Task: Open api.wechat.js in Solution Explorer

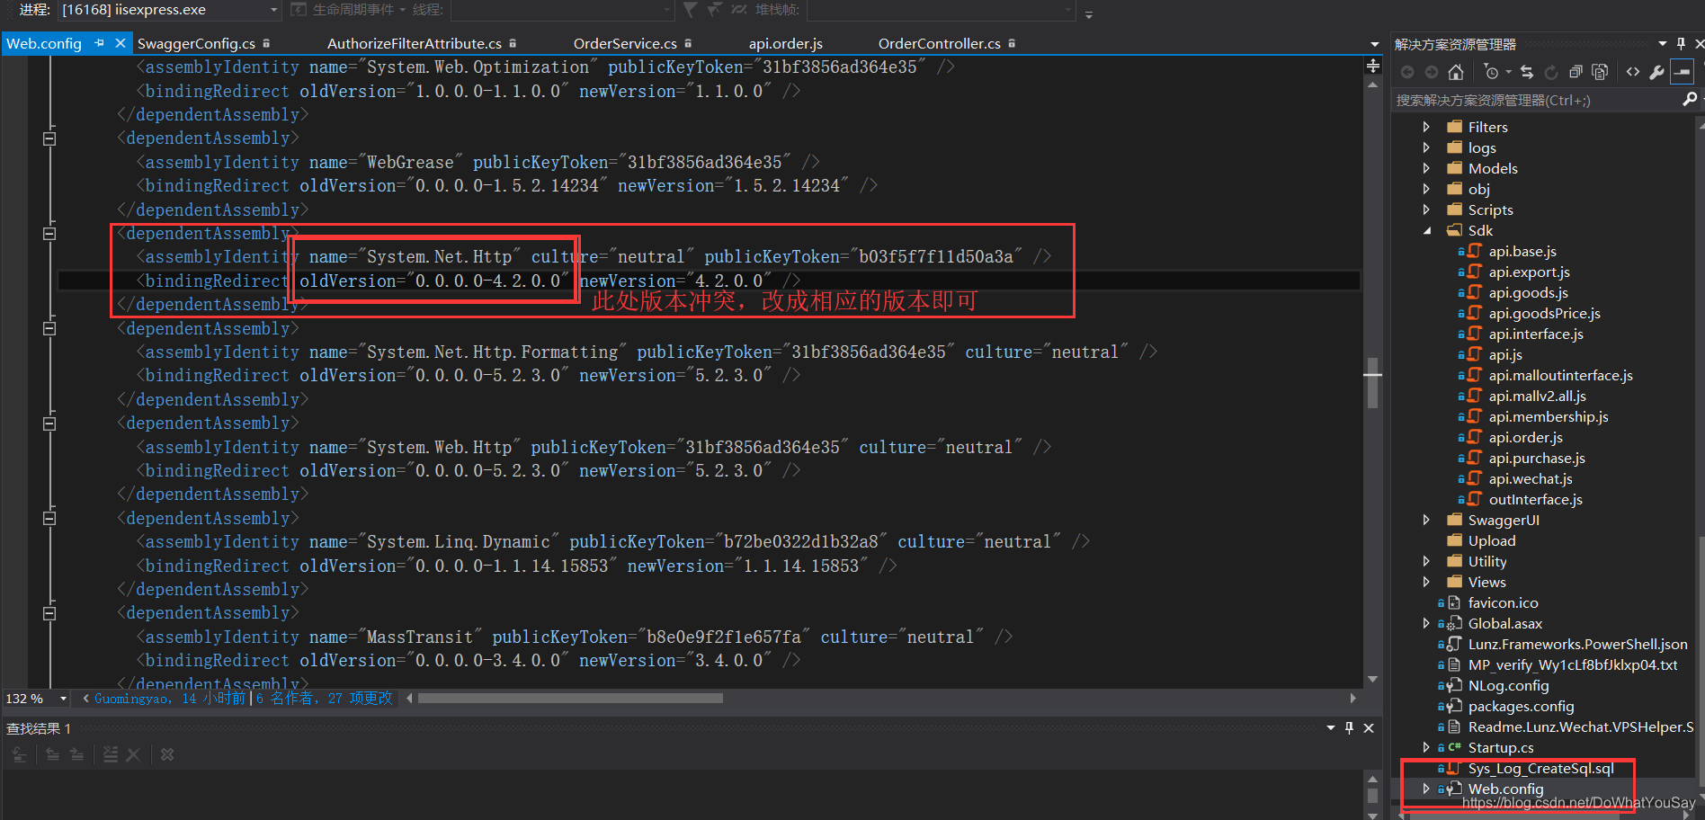Action: point(1531,478)
